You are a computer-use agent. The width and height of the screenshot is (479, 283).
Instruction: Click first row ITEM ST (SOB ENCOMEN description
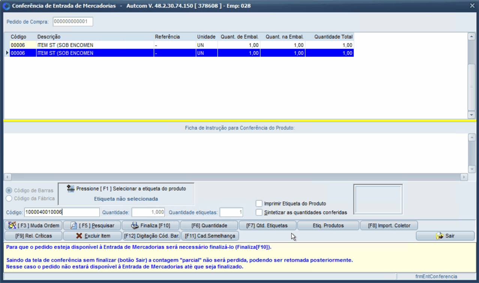pos(95,45)
